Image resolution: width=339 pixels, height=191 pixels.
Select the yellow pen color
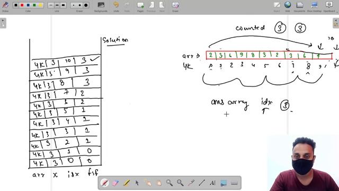(x=40, y=5)
